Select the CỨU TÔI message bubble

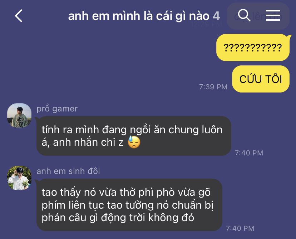pos(261,79)
